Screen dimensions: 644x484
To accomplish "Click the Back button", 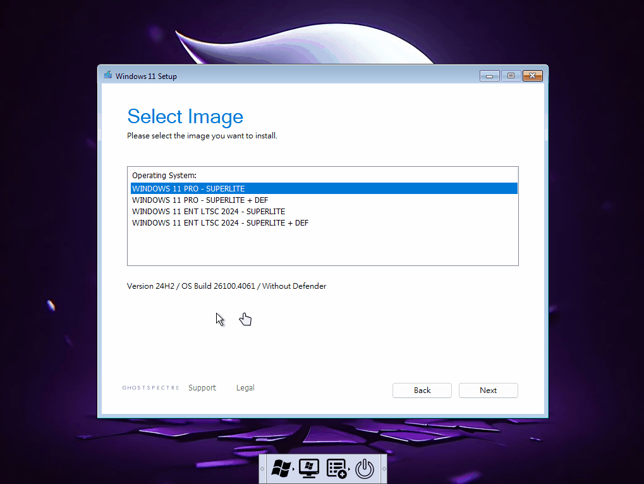I will pyautogui.click(x=422, y=390).
